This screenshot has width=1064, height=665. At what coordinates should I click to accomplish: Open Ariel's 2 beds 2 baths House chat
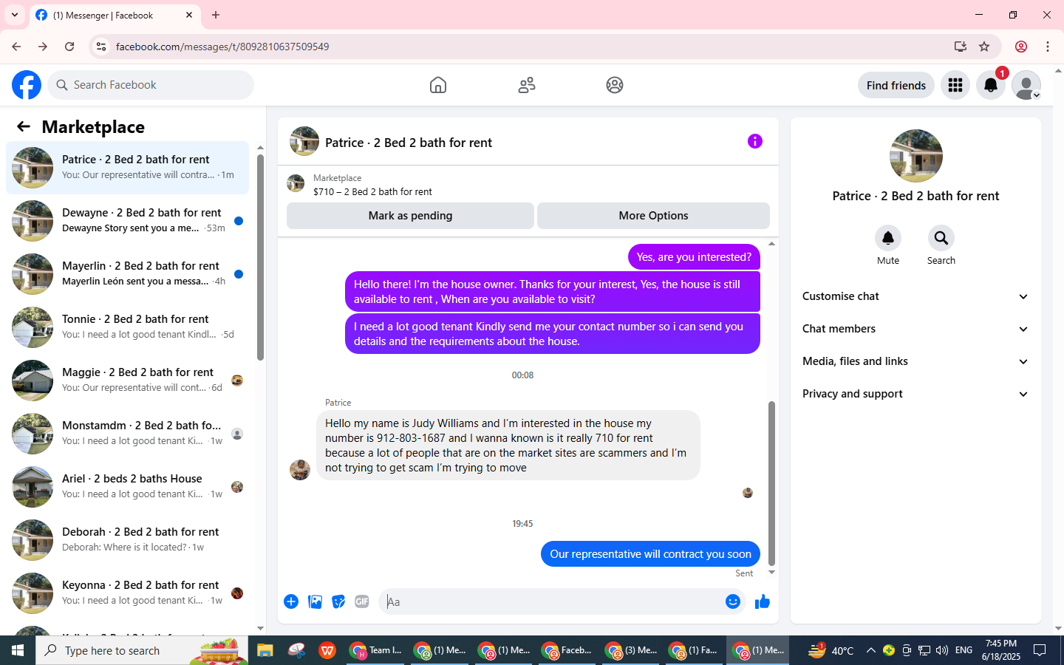(127, 486)
